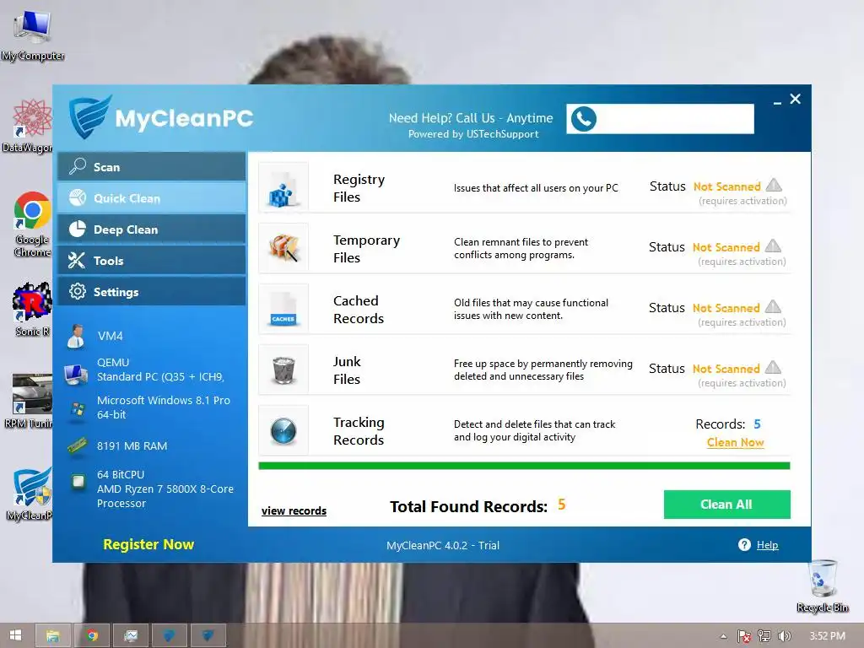Click warning triangle beside Temporary Files status
864x648 pixels.
tap(773, 246)
